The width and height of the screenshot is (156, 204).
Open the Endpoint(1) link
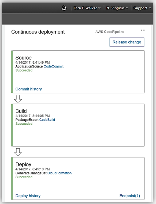tap(130, 196)
